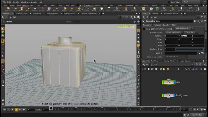This screenshot has height=117, width=208.
Task: Click the lock icon on viewport right toolbar
Action: 138,34
